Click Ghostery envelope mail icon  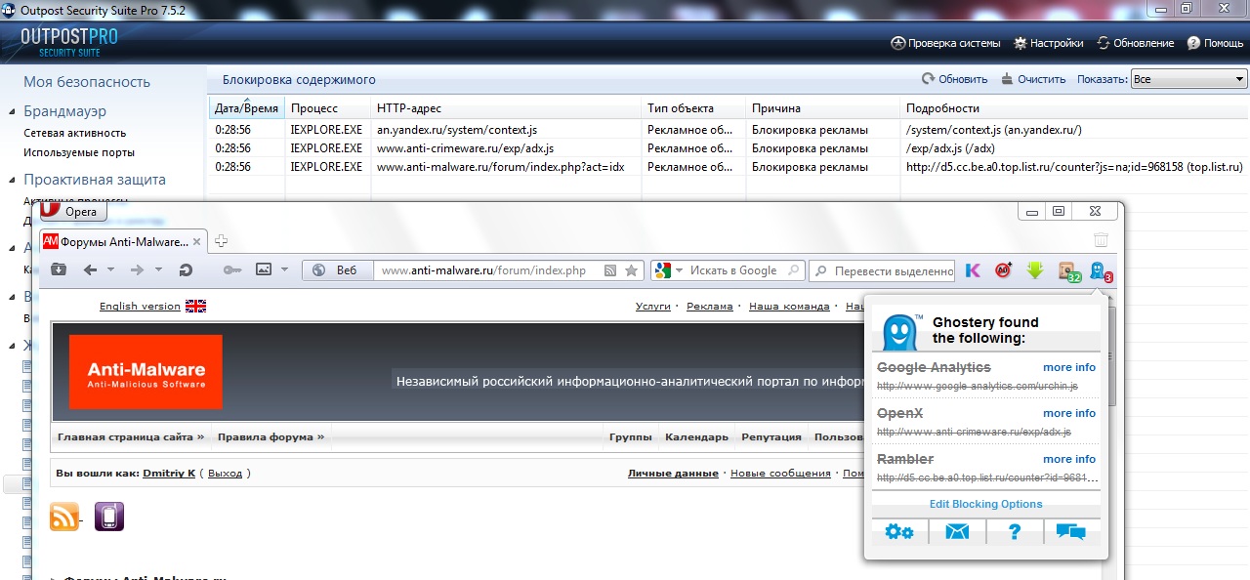[x=957, y=532]
